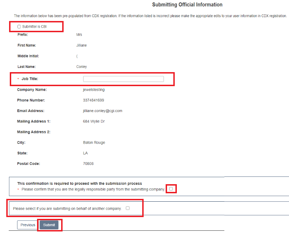Click the Middle Initial label
Screen dimensions: 289x236
click(x=28, y=56)
